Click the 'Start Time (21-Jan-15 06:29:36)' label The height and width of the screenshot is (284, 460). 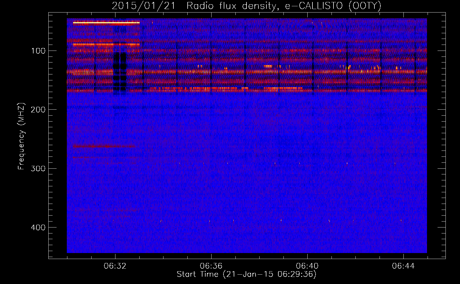(x=246, y=274)
